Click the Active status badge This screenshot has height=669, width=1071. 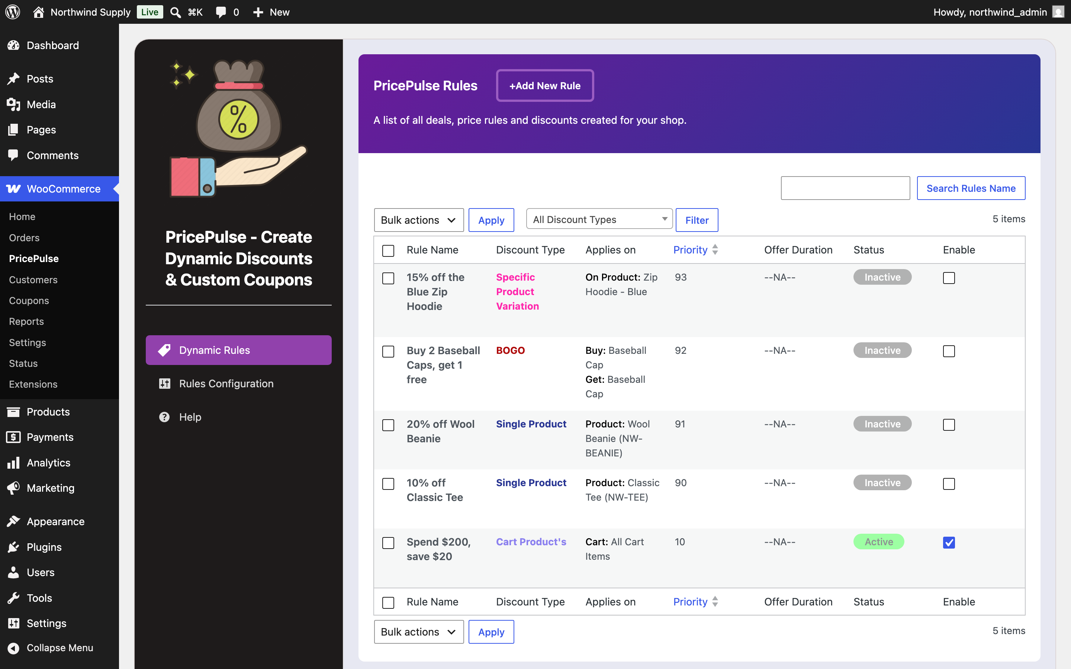coord(878,542)
